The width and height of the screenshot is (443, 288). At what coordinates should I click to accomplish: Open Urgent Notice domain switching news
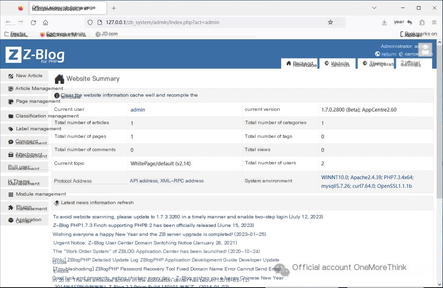pyautogui.click(x=145, y=243)
